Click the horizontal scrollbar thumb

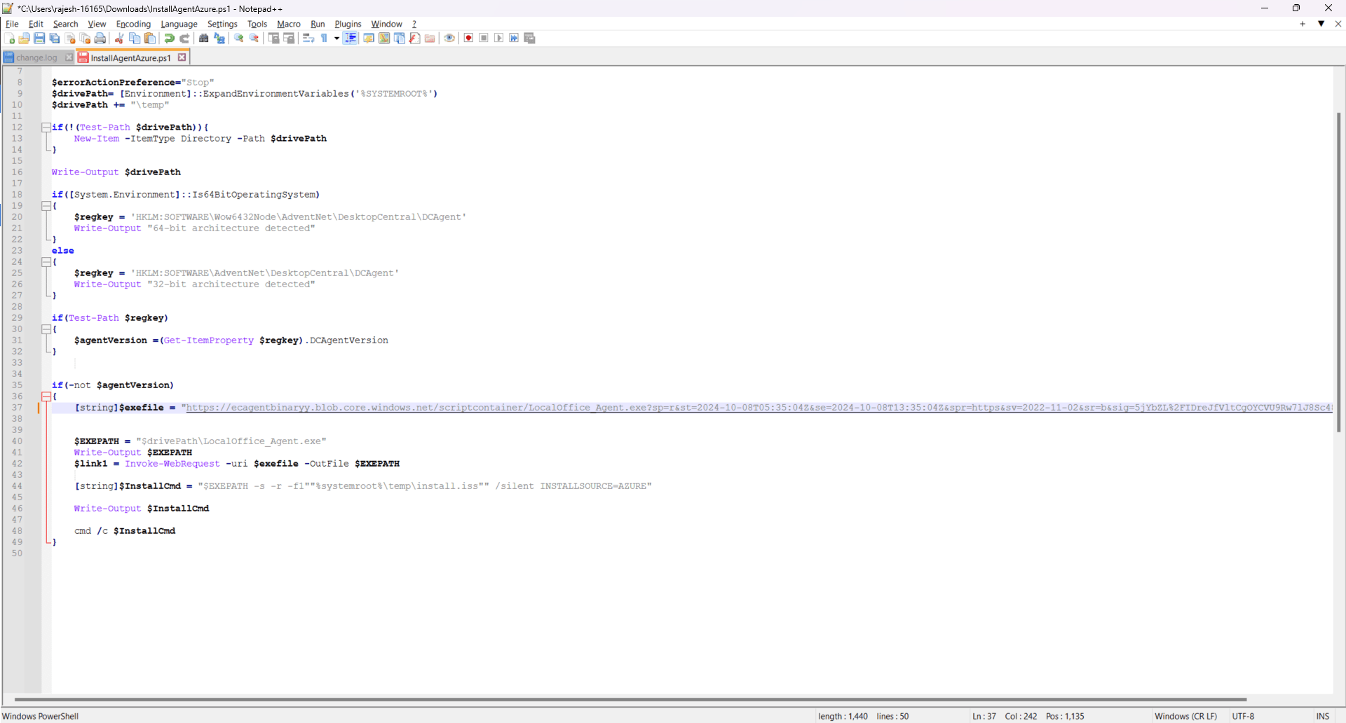[x=630, y=699]
